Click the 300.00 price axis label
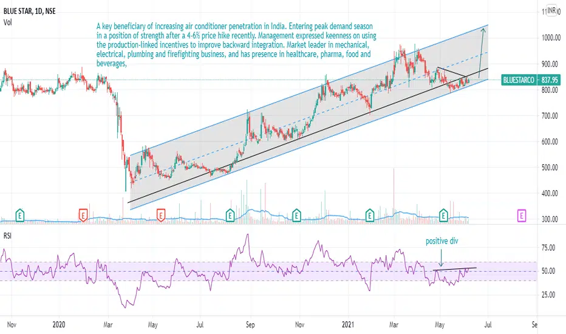Screen dimensions: 566x334 551,219
